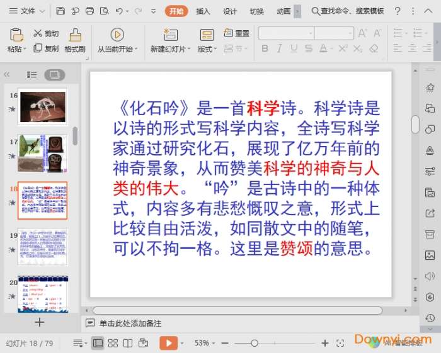The width and height of the screenshot is (441, 353).
Task: Open the 设计 (Design) ribbon tab
Action: coord(230,11)
